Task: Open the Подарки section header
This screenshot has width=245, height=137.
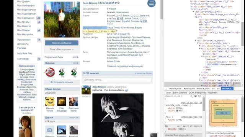Action: [62, 63]
